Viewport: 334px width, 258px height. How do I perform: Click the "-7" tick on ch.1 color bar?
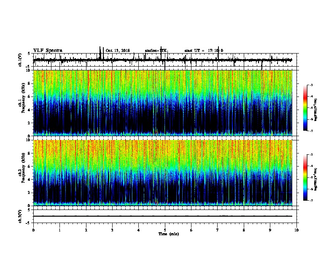(311, 131)
